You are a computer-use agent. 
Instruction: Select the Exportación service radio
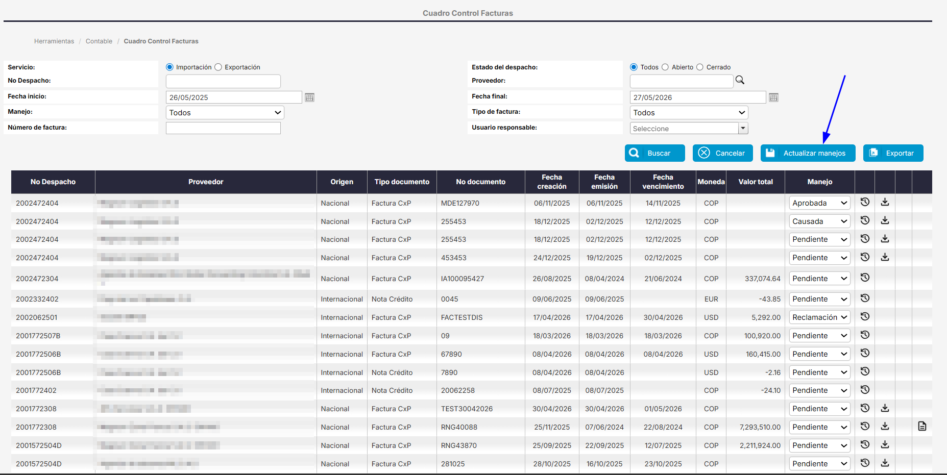tap(218, 67)
